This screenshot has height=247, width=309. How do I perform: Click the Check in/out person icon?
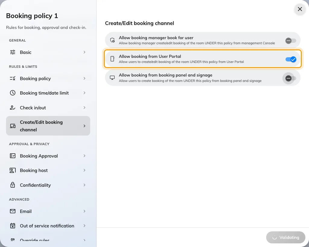click(13, 108)
